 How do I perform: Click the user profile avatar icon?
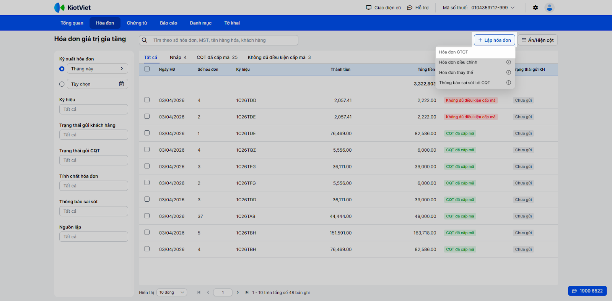(549, 8)
